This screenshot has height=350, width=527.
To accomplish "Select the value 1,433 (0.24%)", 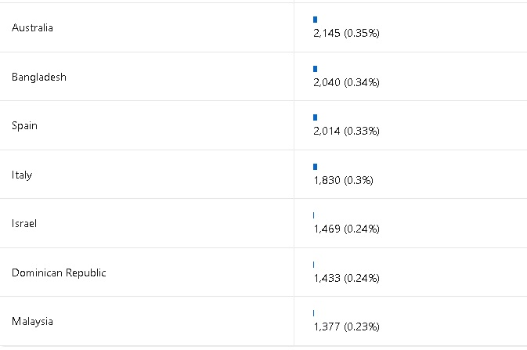I will tap(346, 278).
